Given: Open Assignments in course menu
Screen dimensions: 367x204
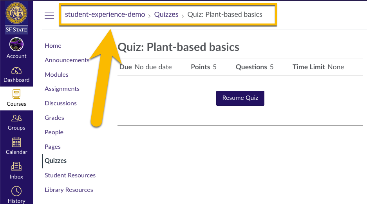Looking at the screenshot, I should click(62, 89).
